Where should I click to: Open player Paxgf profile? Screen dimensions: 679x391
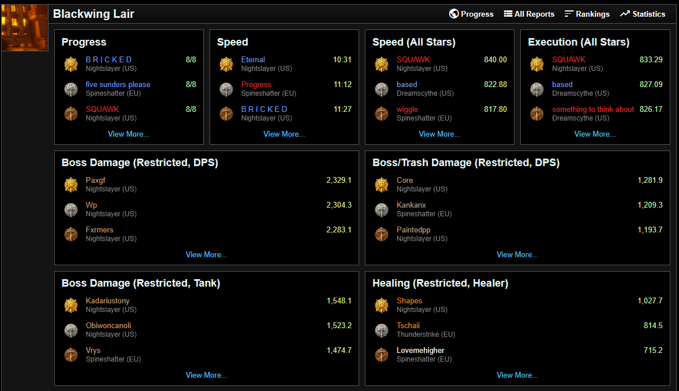tap(95, 181)
